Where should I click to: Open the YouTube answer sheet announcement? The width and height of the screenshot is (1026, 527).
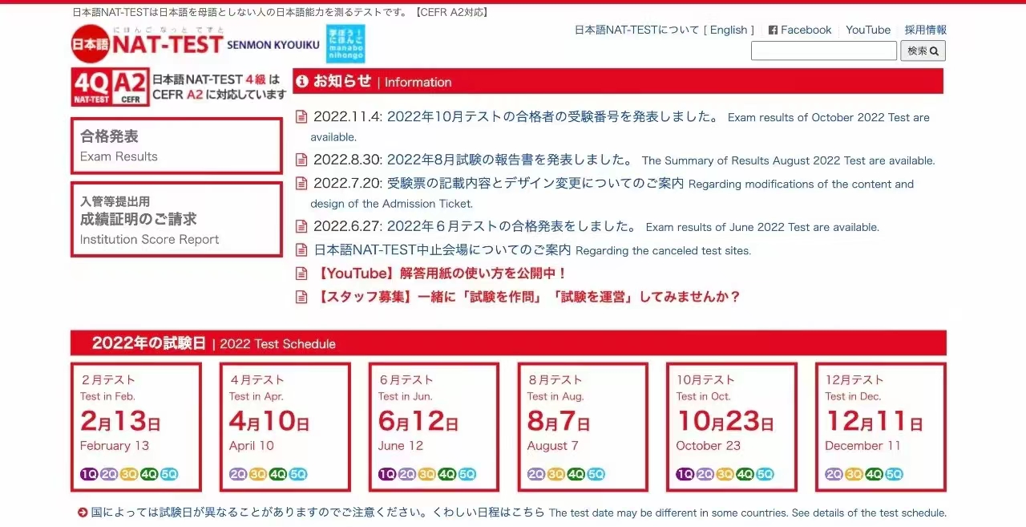click(x=442, y=274)
